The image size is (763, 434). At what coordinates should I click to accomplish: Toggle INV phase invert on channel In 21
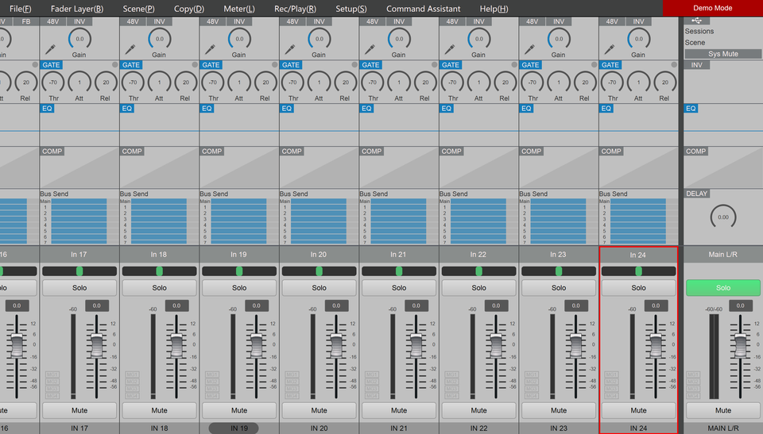(398, 21)
